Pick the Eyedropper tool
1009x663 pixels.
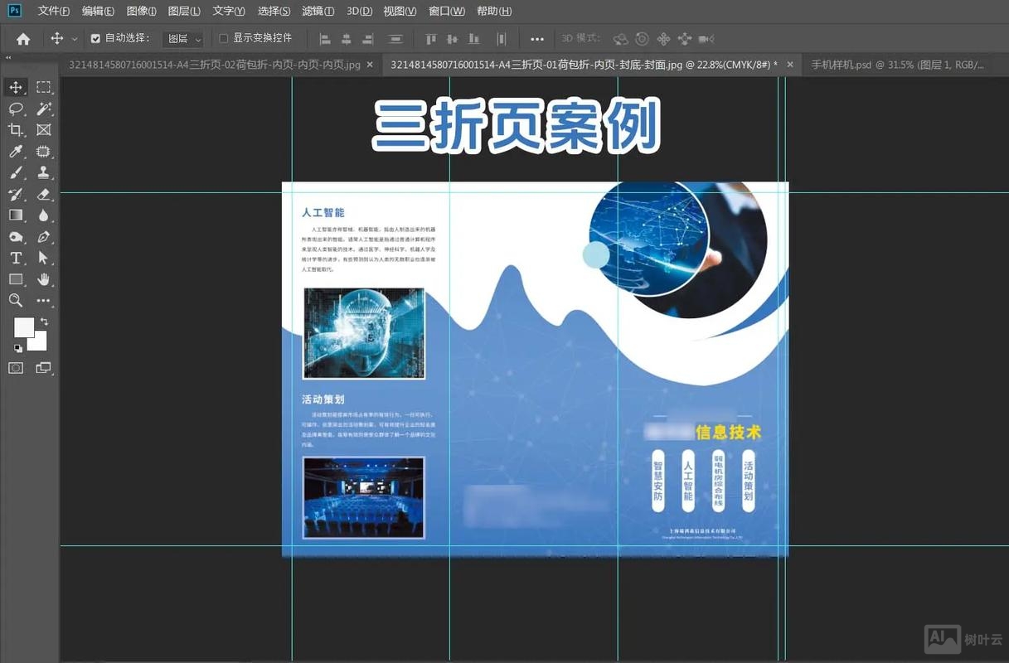click(15, 152)
